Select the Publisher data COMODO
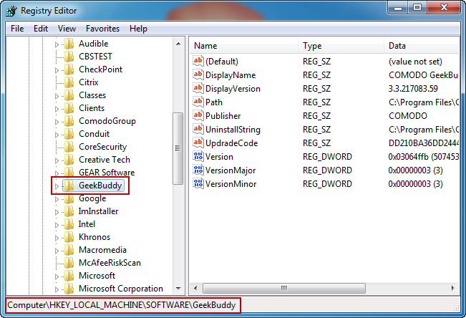Screen dimensions: 466x318 pos(408,116)
